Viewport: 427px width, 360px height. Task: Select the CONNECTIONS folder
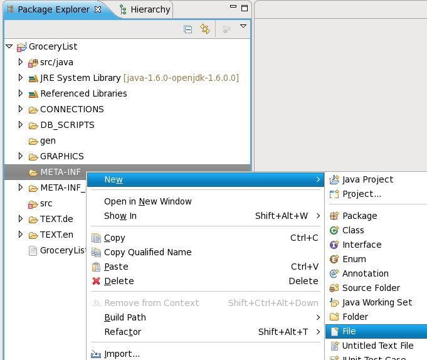(71, 109)
